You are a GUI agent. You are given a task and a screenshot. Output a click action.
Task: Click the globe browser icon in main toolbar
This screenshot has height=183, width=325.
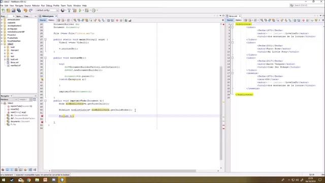[x=62, y=10]
